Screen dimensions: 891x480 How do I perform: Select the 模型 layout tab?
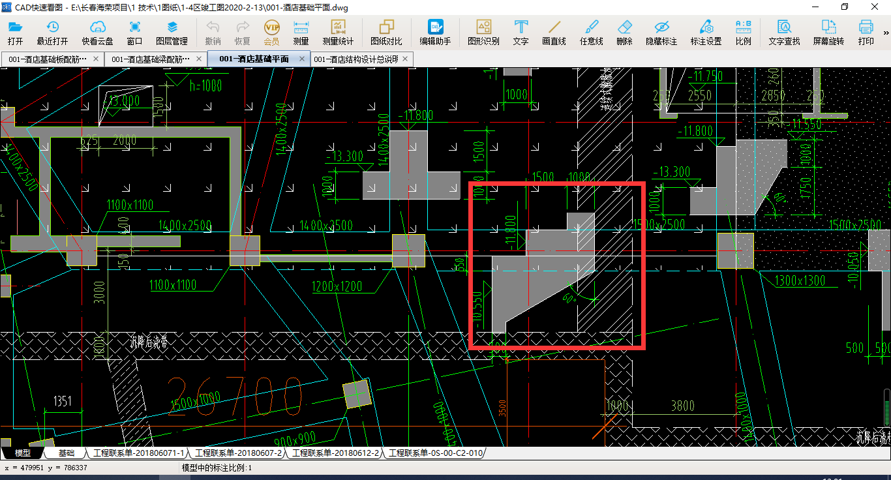click(x=23, y=453)
